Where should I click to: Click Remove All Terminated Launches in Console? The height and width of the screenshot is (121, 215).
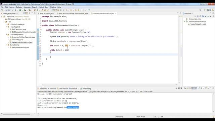point(181,88)
